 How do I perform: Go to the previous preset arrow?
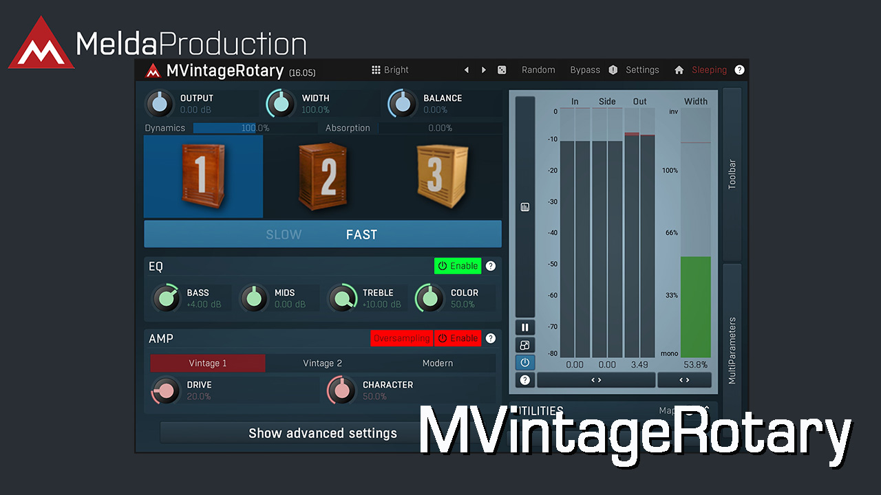point(467,70)
